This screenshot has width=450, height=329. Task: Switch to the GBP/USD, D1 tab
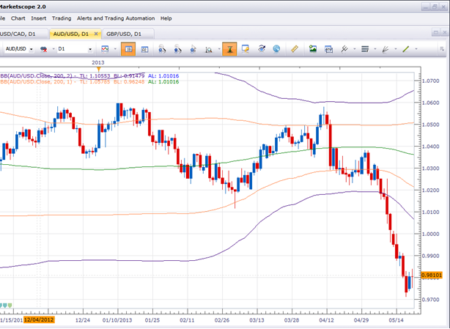[x=125, y=34]
